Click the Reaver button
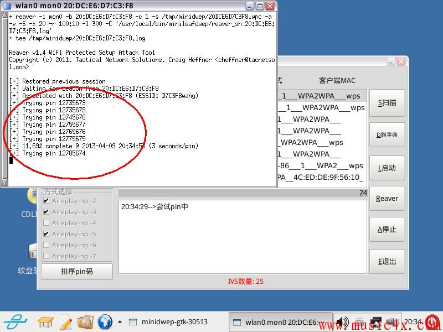443x332 pixels. [387, 199]
